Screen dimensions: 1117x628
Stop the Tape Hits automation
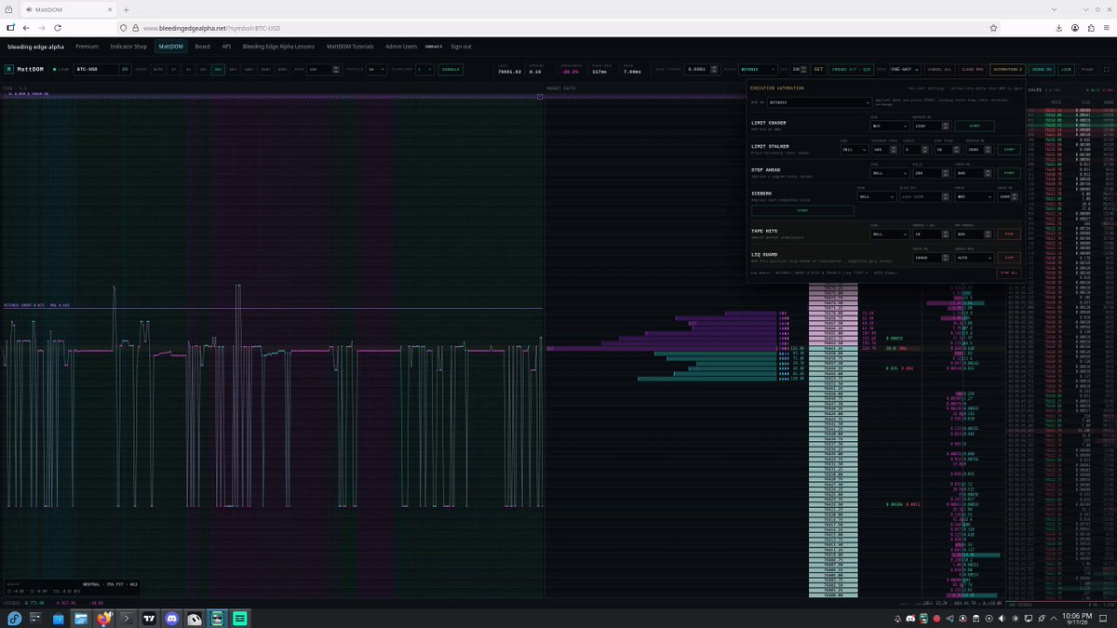(x=1008, y=234)
